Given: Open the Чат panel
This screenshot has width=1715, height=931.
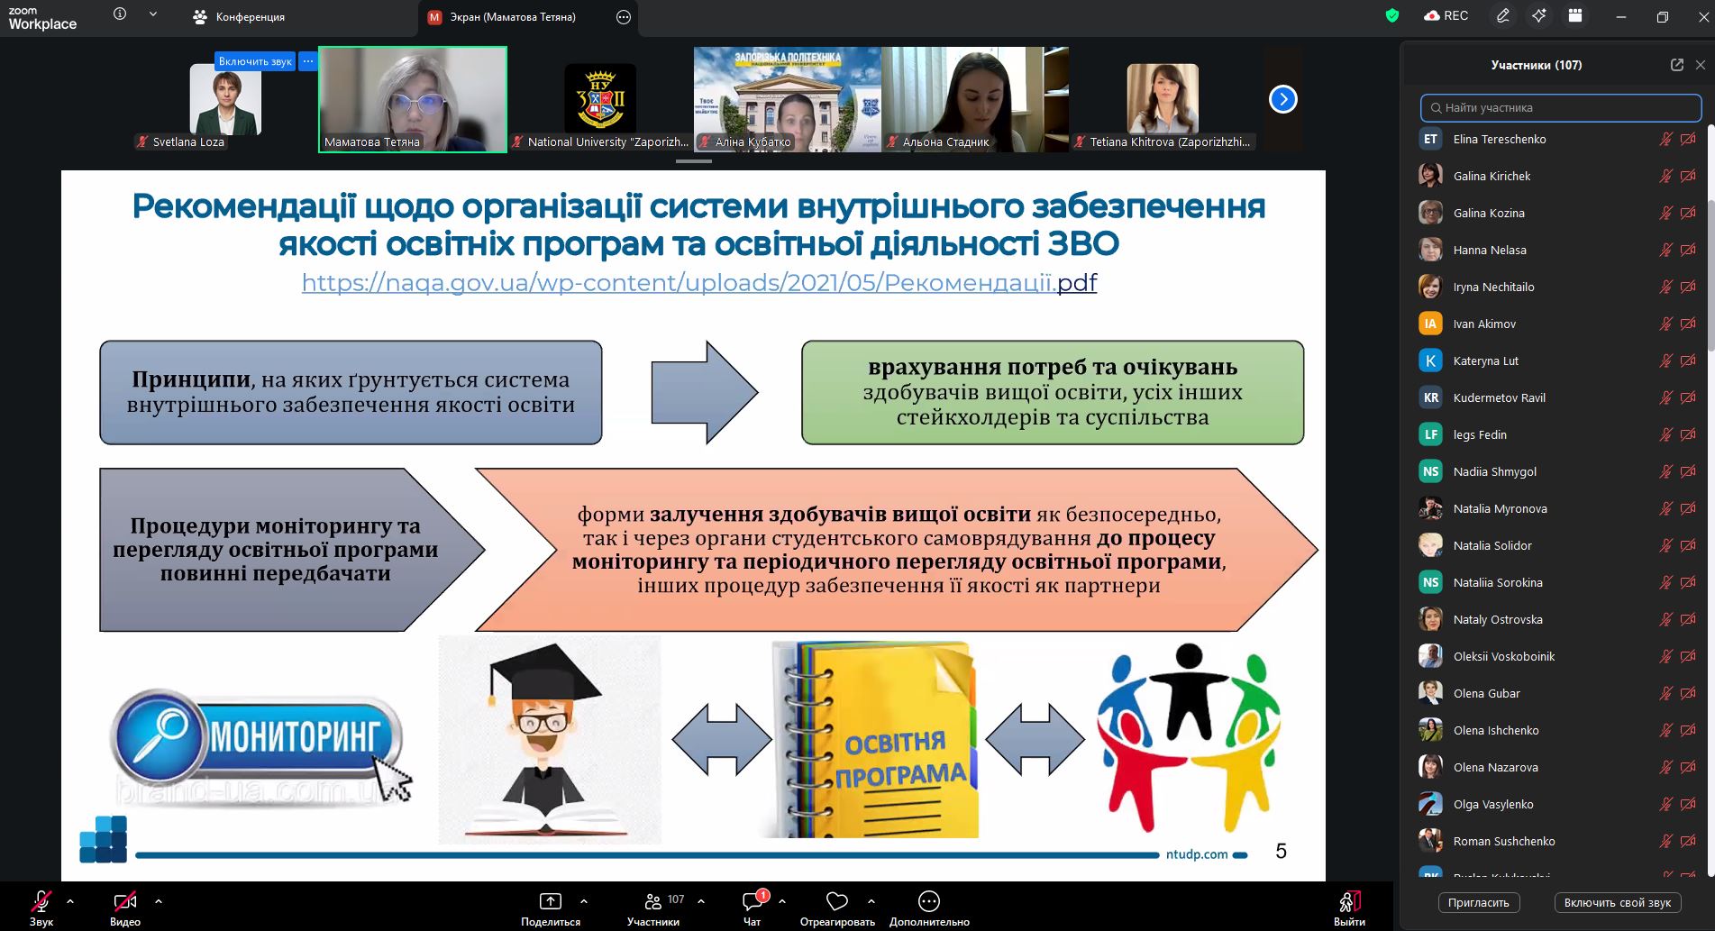Looking at the screenshot, I should [753, 908].
